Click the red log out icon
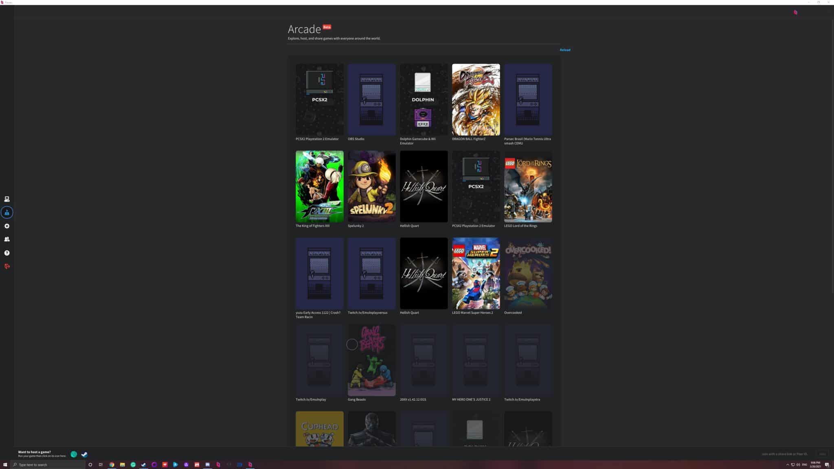This screenshot has height=469, width=834. point(7,266)
